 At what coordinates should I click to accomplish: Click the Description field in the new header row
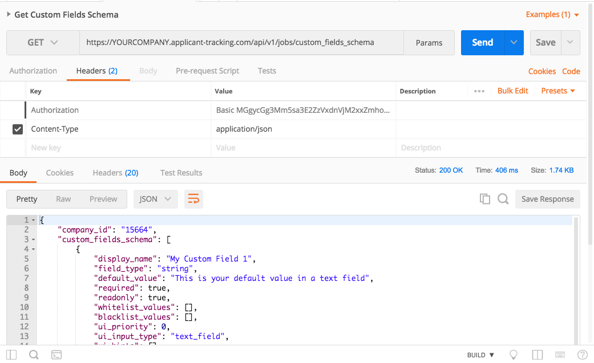coord(491,148)
